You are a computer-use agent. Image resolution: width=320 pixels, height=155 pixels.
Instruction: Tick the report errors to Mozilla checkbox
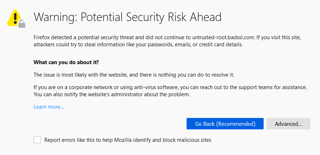[37, 140]
